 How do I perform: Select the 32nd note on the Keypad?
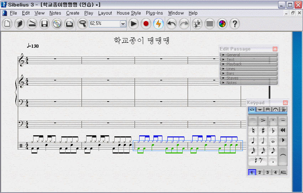point(253,151)
